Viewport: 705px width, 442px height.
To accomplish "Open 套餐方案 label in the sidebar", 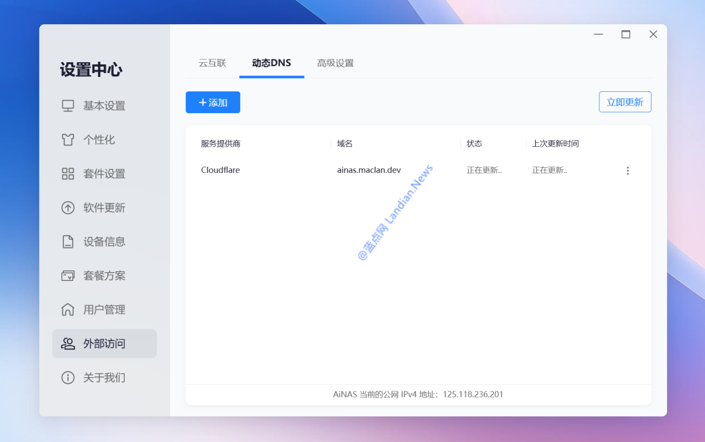I will click(105, 276).
